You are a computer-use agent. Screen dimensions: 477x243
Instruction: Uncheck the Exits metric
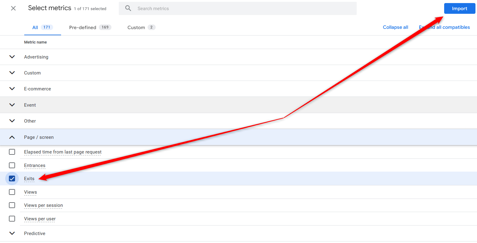point(12,178)
